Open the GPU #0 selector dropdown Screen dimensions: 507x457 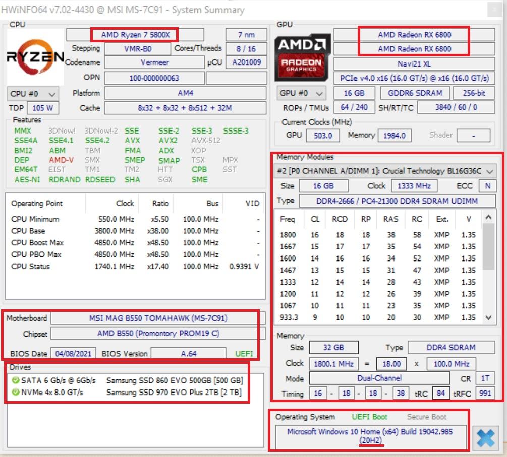301,93
